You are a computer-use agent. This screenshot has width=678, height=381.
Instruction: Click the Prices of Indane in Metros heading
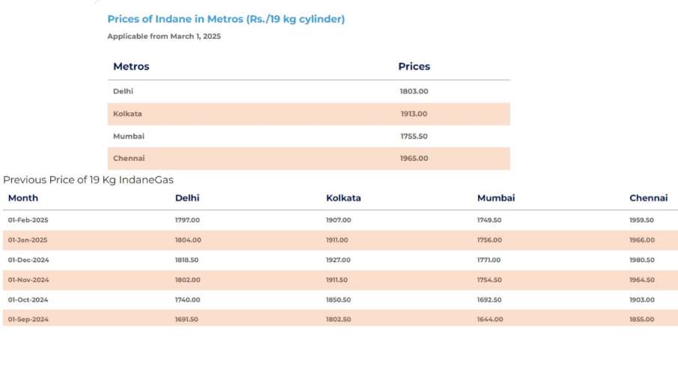pos(226,19)
